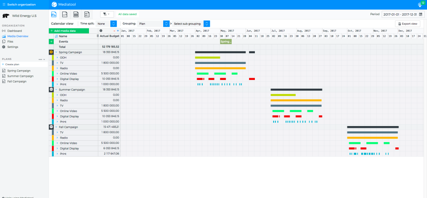The width and height of the screenshot is (427, 198).
Task: Click the Add media data button
Action: tap(69, 31)
